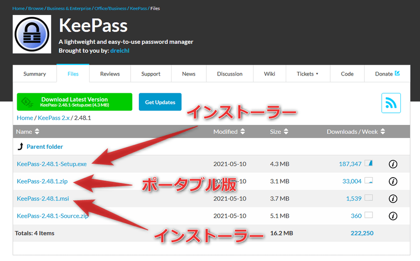Image resolution: width=420 pixels, height=261 pixels.
Task: Sort by Downloads / Week column arrows
Action: click(x=383, y=131)
